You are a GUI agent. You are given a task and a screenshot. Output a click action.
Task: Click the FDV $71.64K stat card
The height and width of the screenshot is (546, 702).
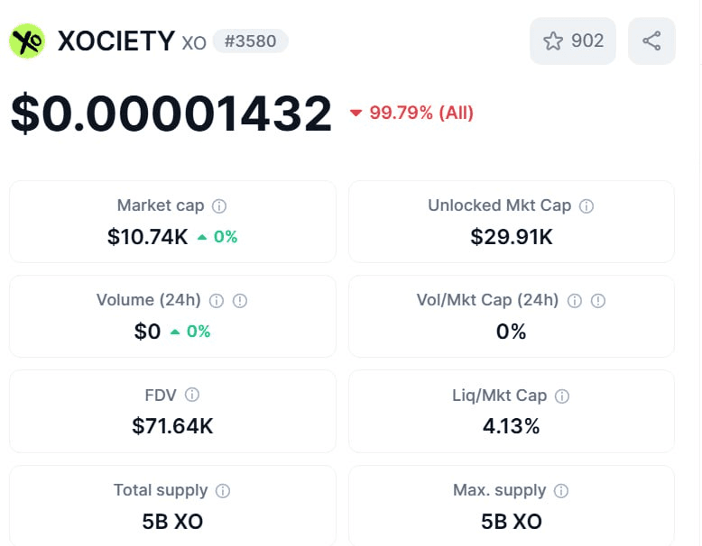(x=172, y=412)
